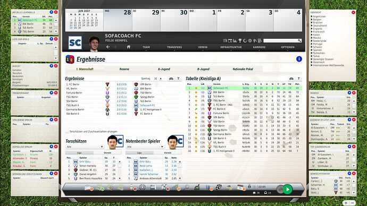Image resolution: width=367 pixels, height=206 pixels.
Task: Click the zoom plus button at bottom right
Action: [x=346, y=203]
